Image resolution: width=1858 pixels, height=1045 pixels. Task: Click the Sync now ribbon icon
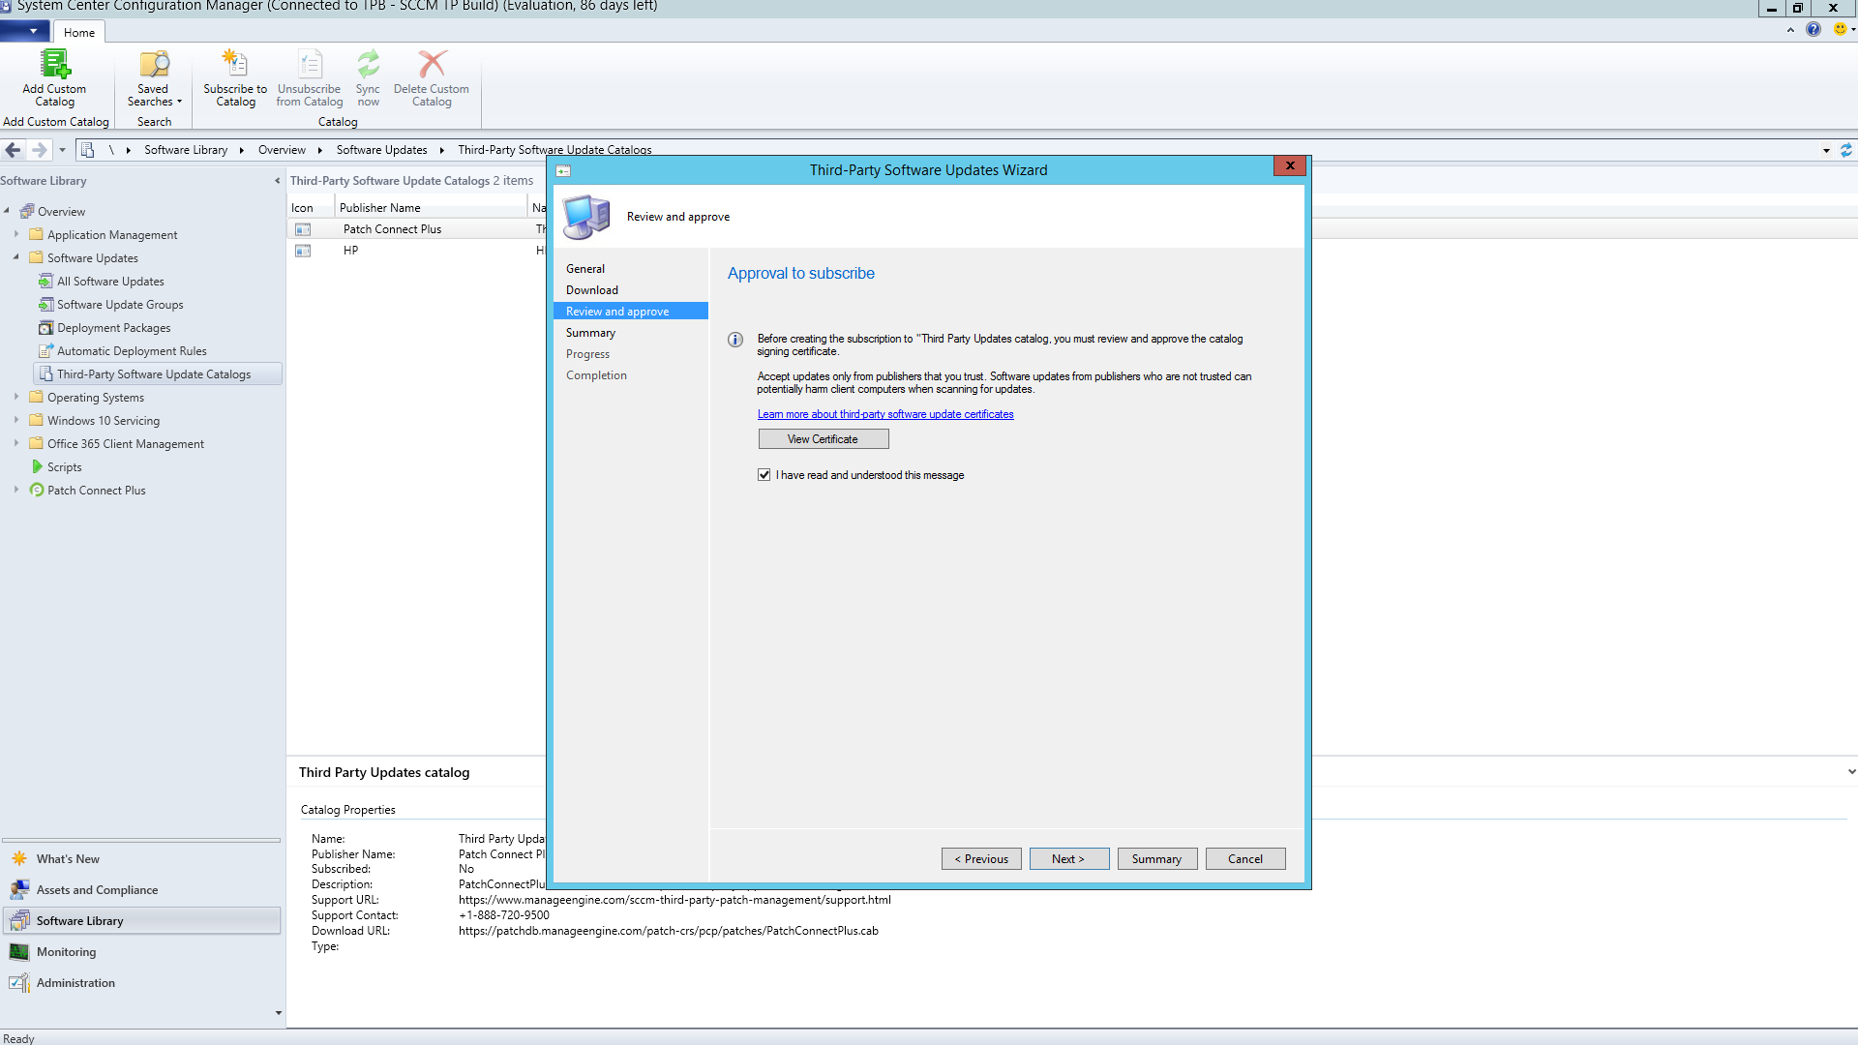pyautogui.click(x=368, y=66)
